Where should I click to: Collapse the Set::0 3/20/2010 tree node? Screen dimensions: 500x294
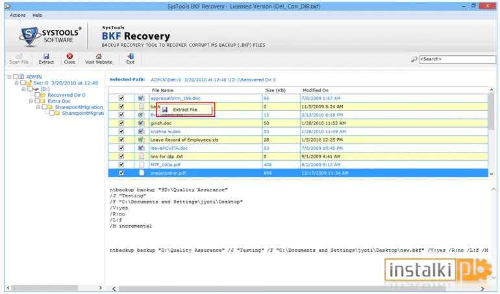pyautogui.click(x=17, y=83)
